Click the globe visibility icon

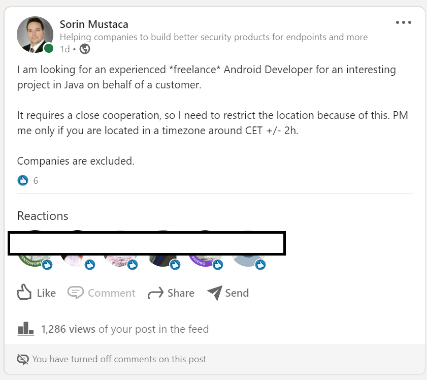coord(85,49)
